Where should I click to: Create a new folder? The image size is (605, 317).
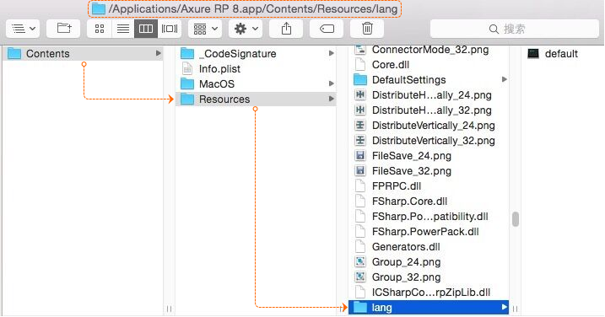(63, 29)
